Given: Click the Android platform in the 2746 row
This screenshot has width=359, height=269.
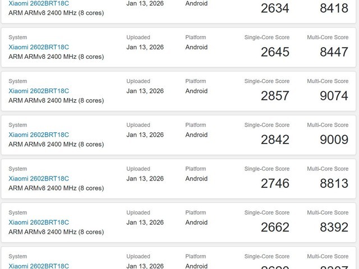Looking at the screenshot, I should pyautogui.click(x=196, y=178).
